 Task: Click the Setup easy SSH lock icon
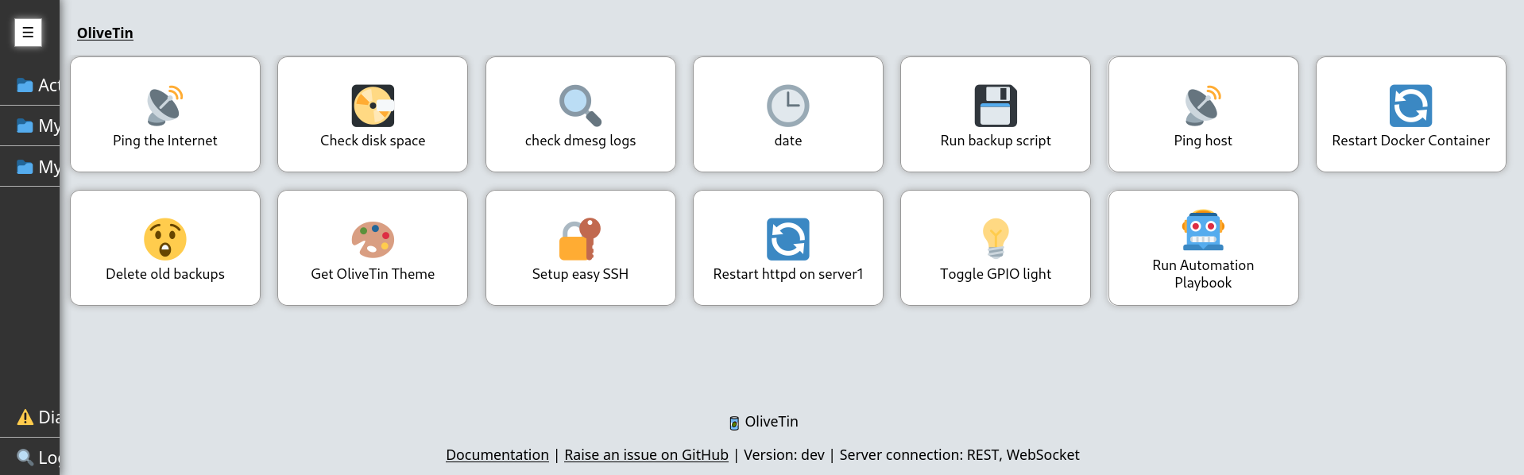(x=580, y=239)
